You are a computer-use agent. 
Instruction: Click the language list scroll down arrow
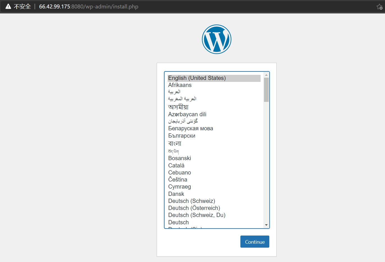(x=266, y=225)
